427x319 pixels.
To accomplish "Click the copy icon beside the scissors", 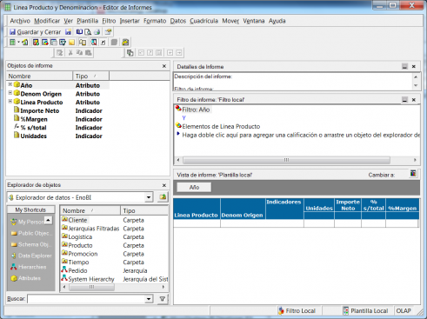I will 79,53.
